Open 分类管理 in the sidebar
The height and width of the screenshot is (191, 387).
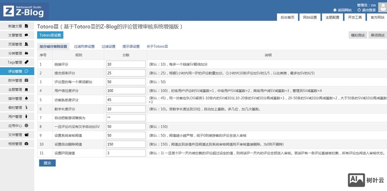(x=17, y=53)
